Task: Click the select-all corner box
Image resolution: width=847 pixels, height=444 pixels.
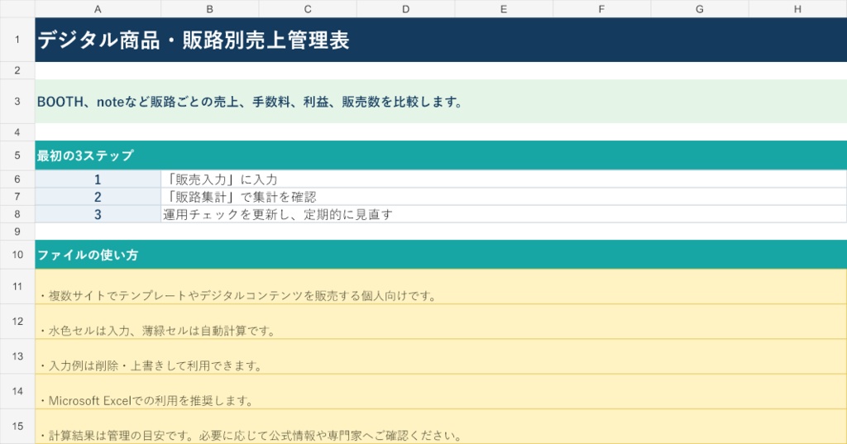Action: coord(17,8)
